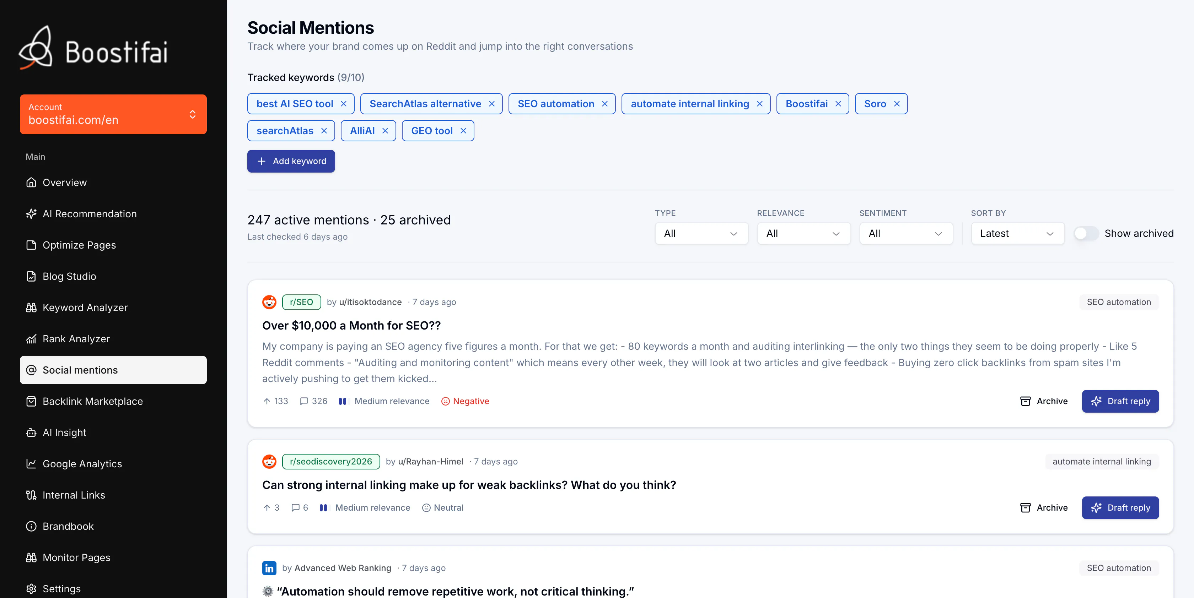Open the u/Rayhan-Himel user profile

(x=431, y=461)
